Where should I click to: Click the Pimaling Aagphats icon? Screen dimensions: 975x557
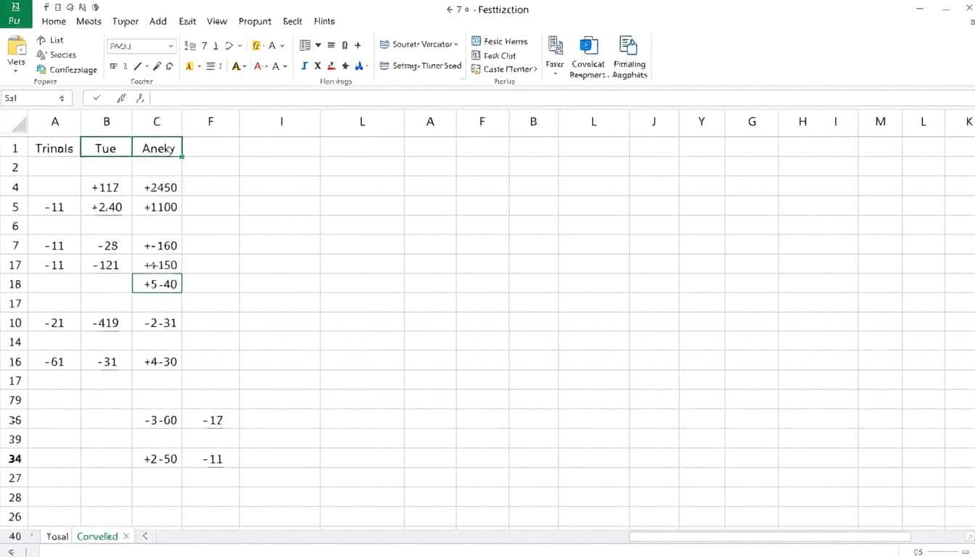pos(629,57)
